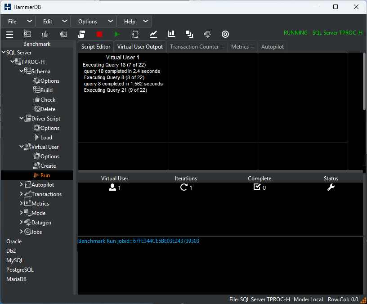Click the Benchmark Run jobid text line
Screen dimensions: 367x304
(139, 241)
